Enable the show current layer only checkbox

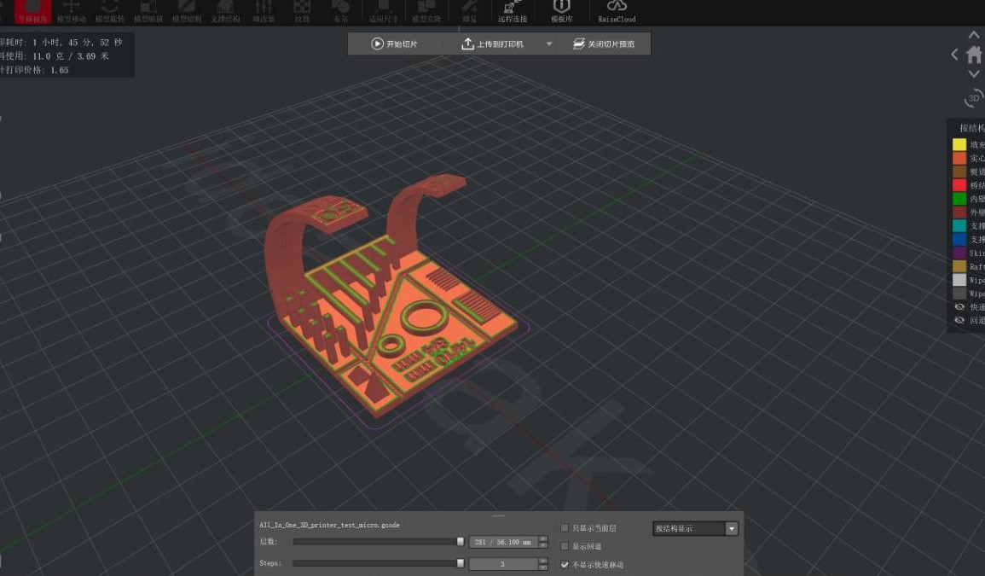pos(564,528)
